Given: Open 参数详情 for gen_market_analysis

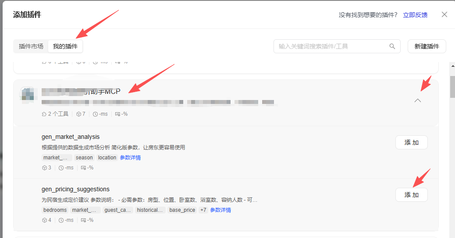Looking at the screenshot, I should 130,158.
